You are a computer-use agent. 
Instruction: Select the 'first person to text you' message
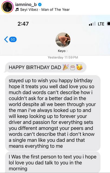click(53, 162)
